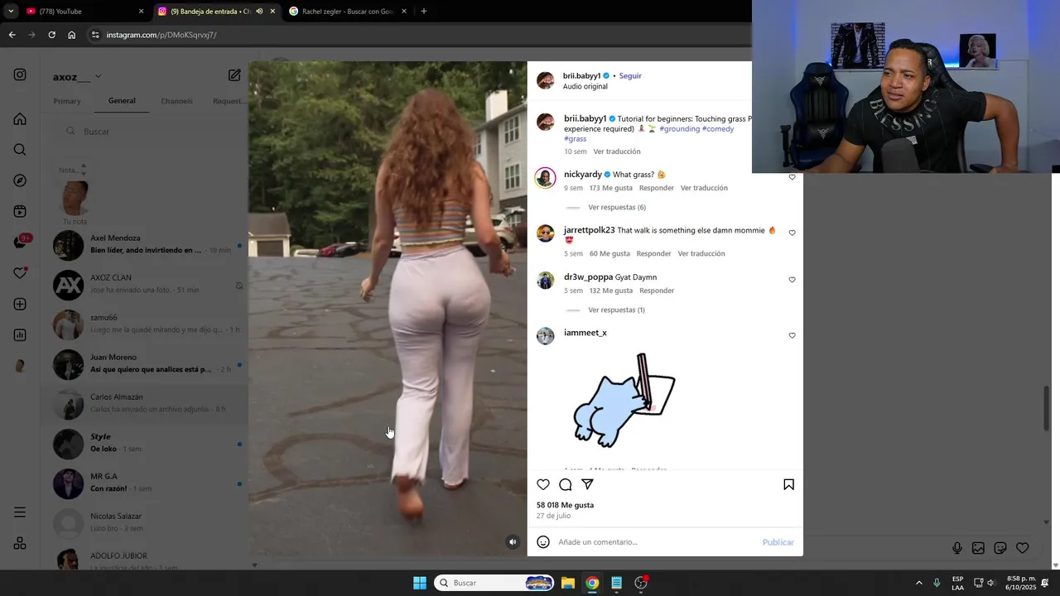The width and height of the screenshot is (1060, 596).
Task: Switch to the Channels inbox tab
Action: tap(176, 101)
